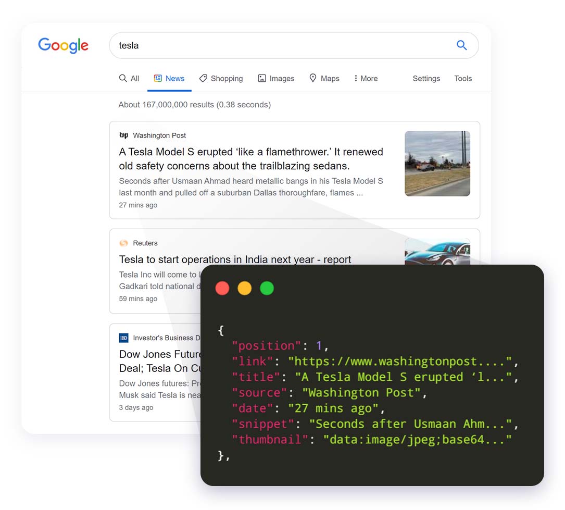Image resolution: width=565 pixels, height=510 pixels.
Task: Go to the Maps tab
Action: coord(324,79)
